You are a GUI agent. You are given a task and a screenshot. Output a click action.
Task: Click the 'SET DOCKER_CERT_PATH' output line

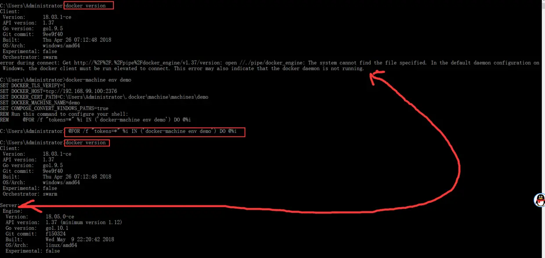coord(104,97)
